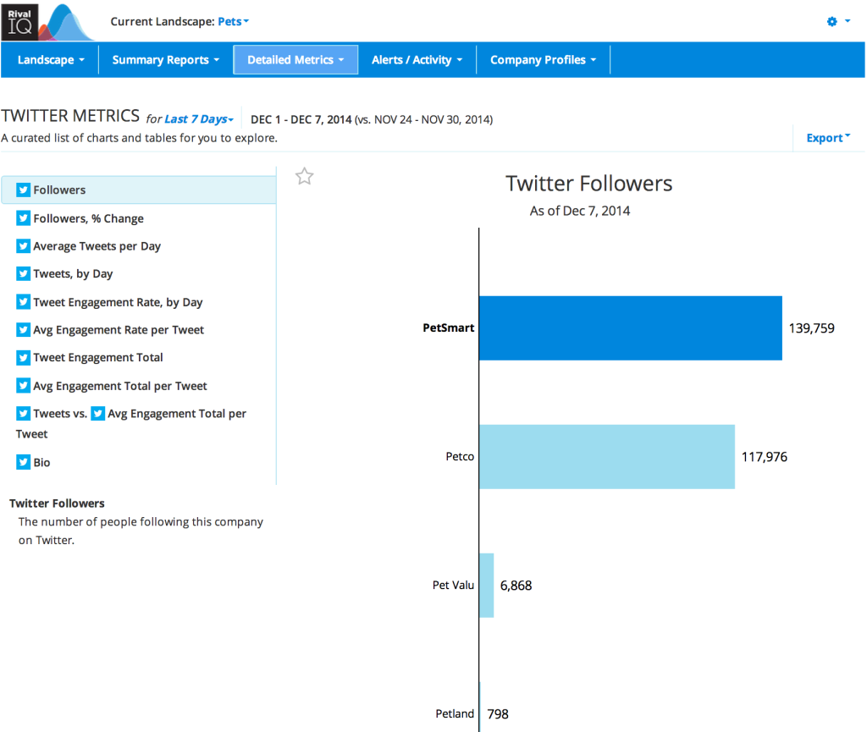
Task: Select the Followers metric
Action: [x=139, y=190]
